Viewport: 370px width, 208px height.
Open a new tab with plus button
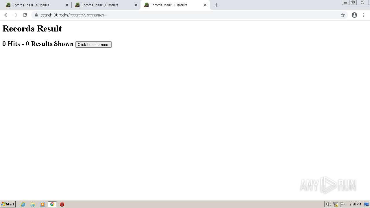216,5
